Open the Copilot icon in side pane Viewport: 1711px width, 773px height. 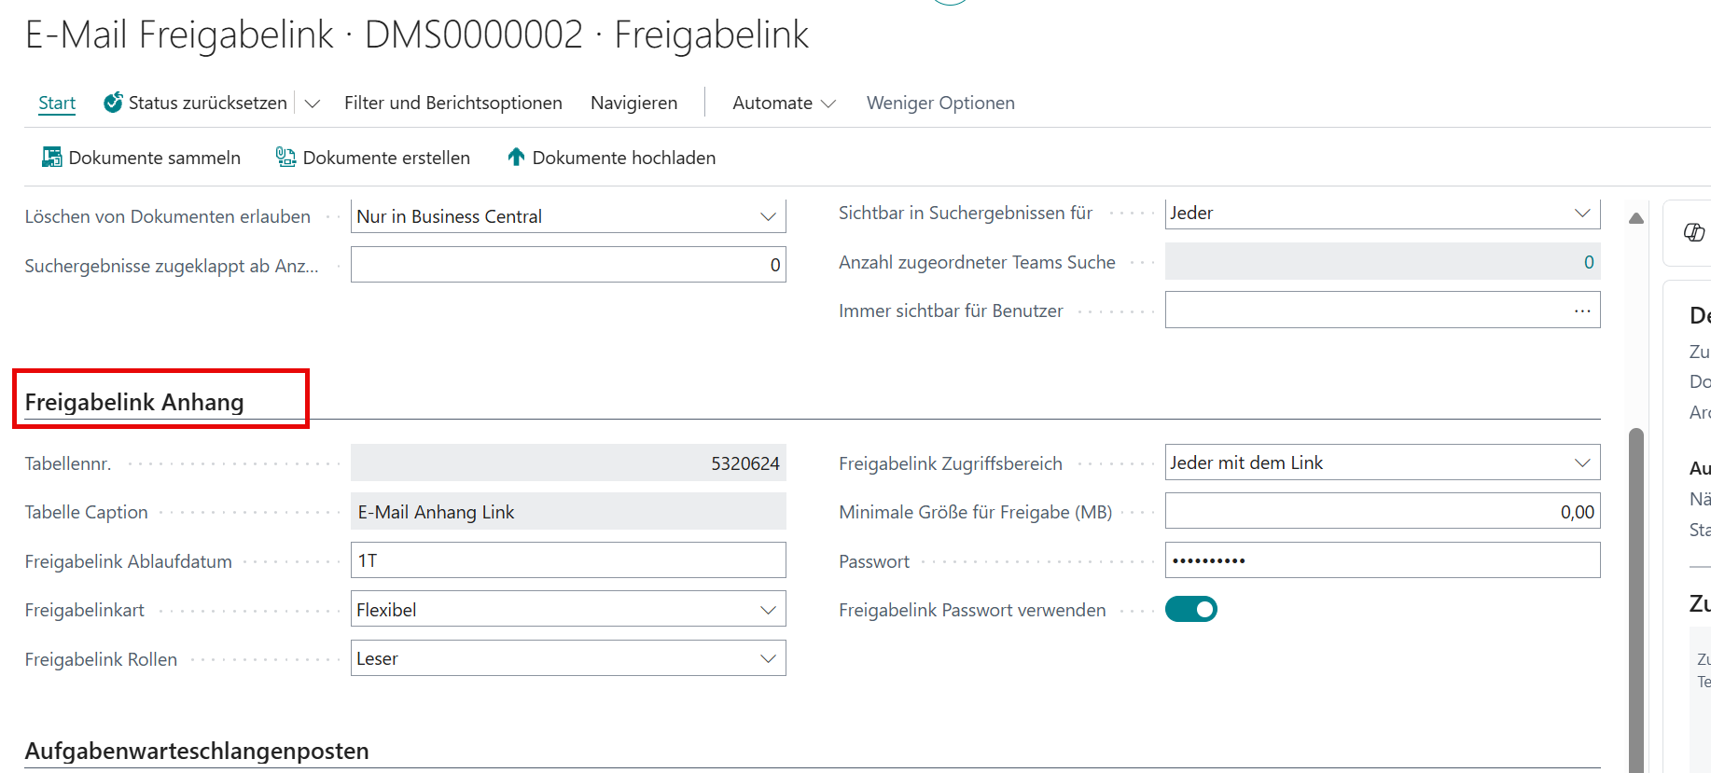point(1694,232)
